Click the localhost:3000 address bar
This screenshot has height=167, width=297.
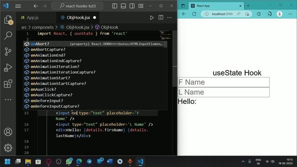(x=222, y=14)
